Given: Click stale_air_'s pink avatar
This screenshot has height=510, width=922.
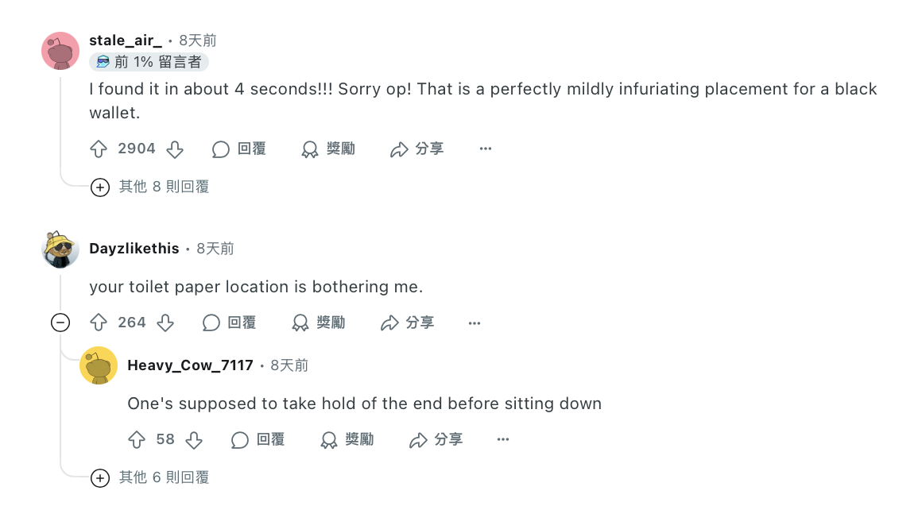Looking at the screenshot, I should click(x=60, y=51).
